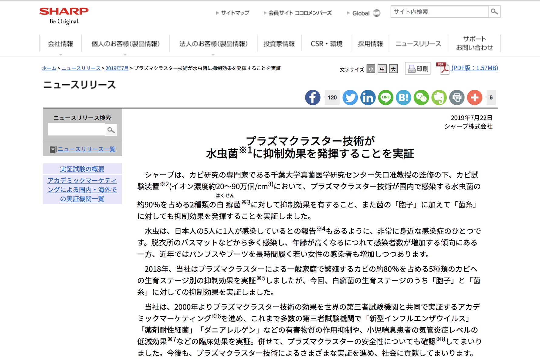This screenshot has width=540, height=364.
Task: Click the Global globe icon
Action: coord(376,13)
